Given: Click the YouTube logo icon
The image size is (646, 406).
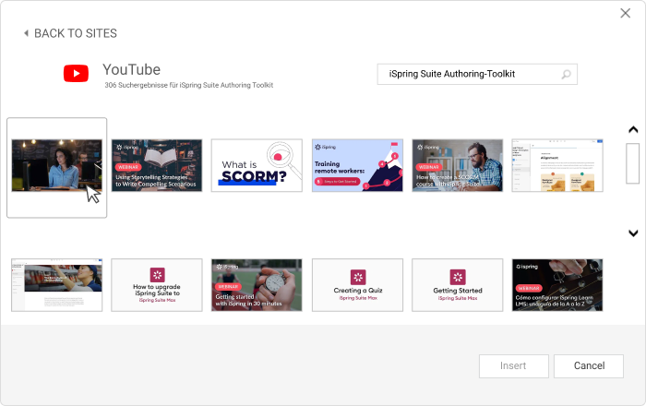Looking at the screenshot, I should pyautogui.click(x=76, y=73).
